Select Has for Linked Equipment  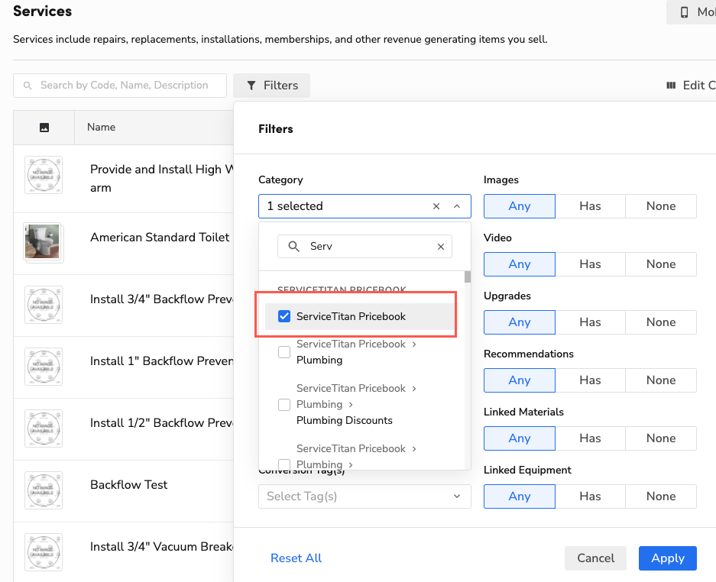[590, 496]
